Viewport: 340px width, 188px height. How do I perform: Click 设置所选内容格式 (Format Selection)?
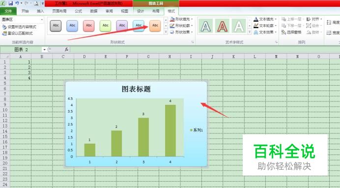pos(19,27)
